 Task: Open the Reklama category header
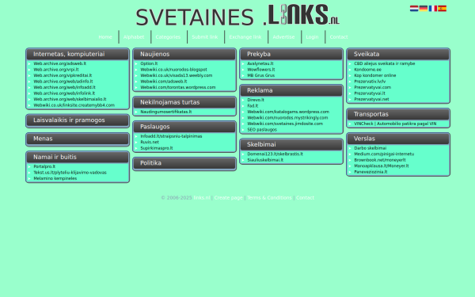pyautogui.click(x=291, y=90)
